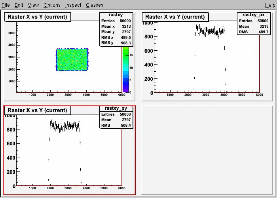This screenshot has width=277, height=198.
Task: Click the x-axis label 2000 in the rastxy_px plot
Action: pos(188,95)
